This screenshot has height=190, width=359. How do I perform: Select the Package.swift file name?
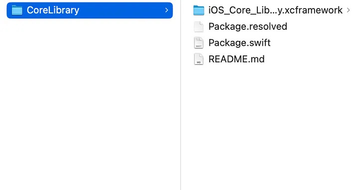[x=239, y=43]
